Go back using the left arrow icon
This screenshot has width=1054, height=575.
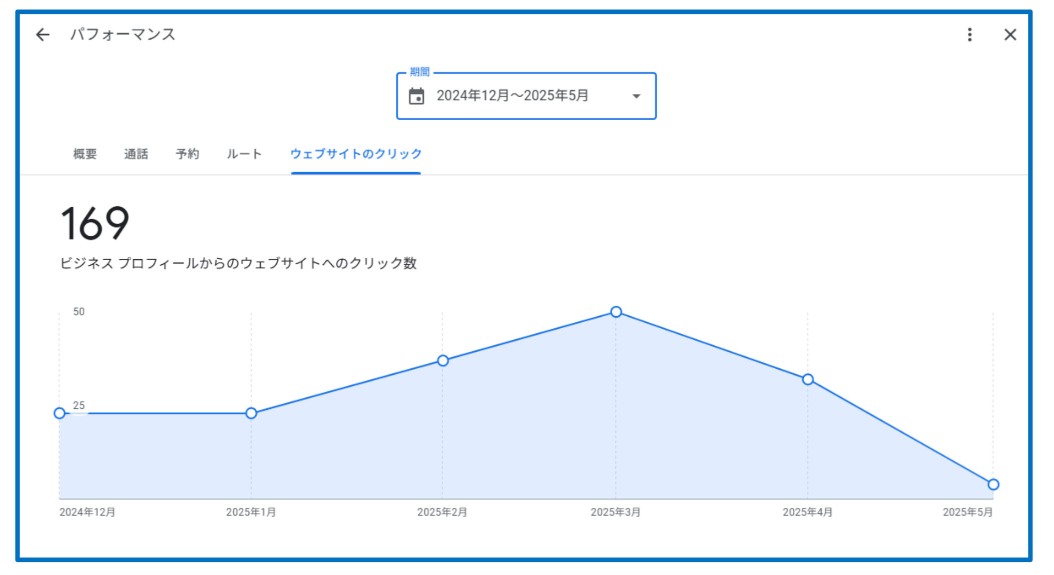coord(43,35)
